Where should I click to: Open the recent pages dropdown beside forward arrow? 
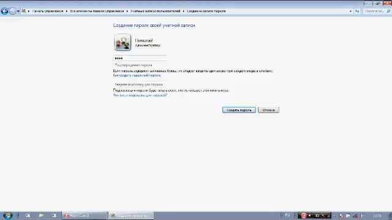pyautogui.click(x=18, y=11)
